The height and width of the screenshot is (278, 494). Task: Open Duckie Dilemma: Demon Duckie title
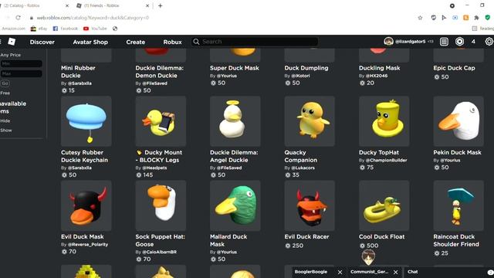[x=160, y=72]
